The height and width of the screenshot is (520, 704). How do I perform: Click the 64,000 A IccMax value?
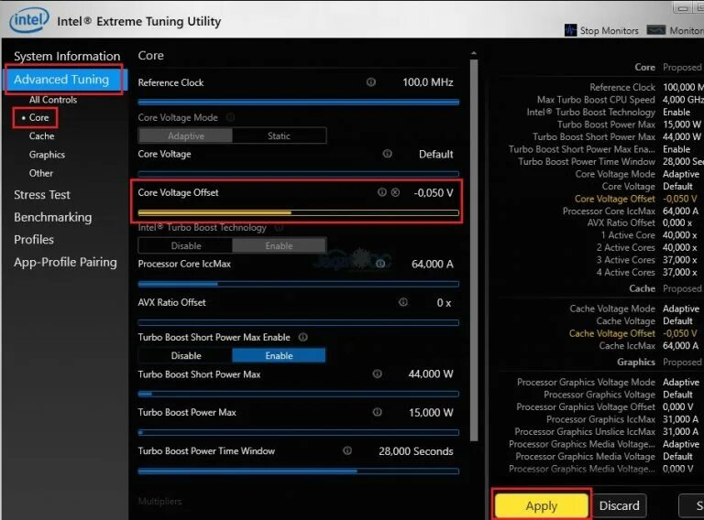click(x=433, y=264)
